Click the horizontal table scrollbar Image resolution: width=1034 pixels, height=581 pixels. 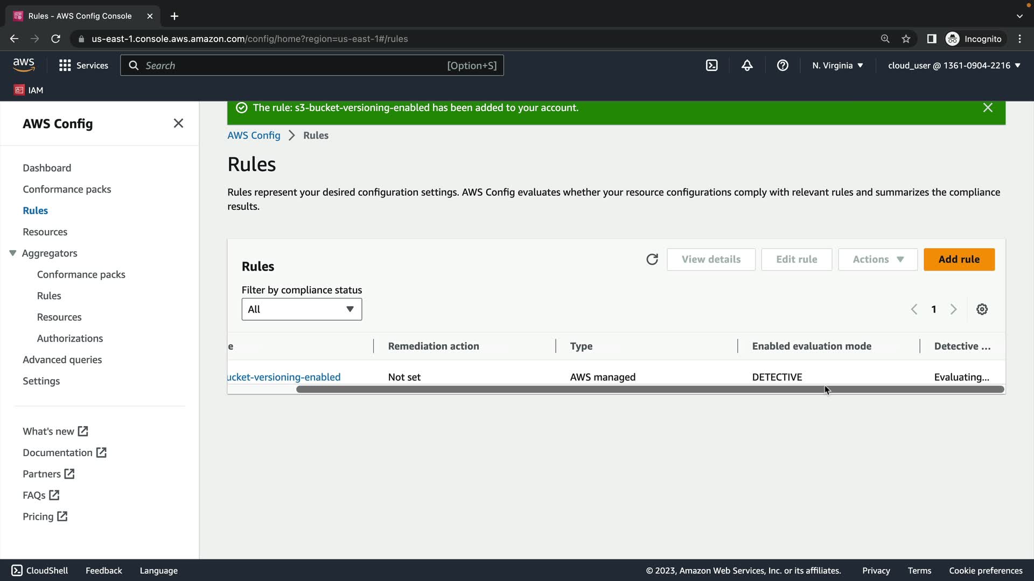(x=649, y=389)
